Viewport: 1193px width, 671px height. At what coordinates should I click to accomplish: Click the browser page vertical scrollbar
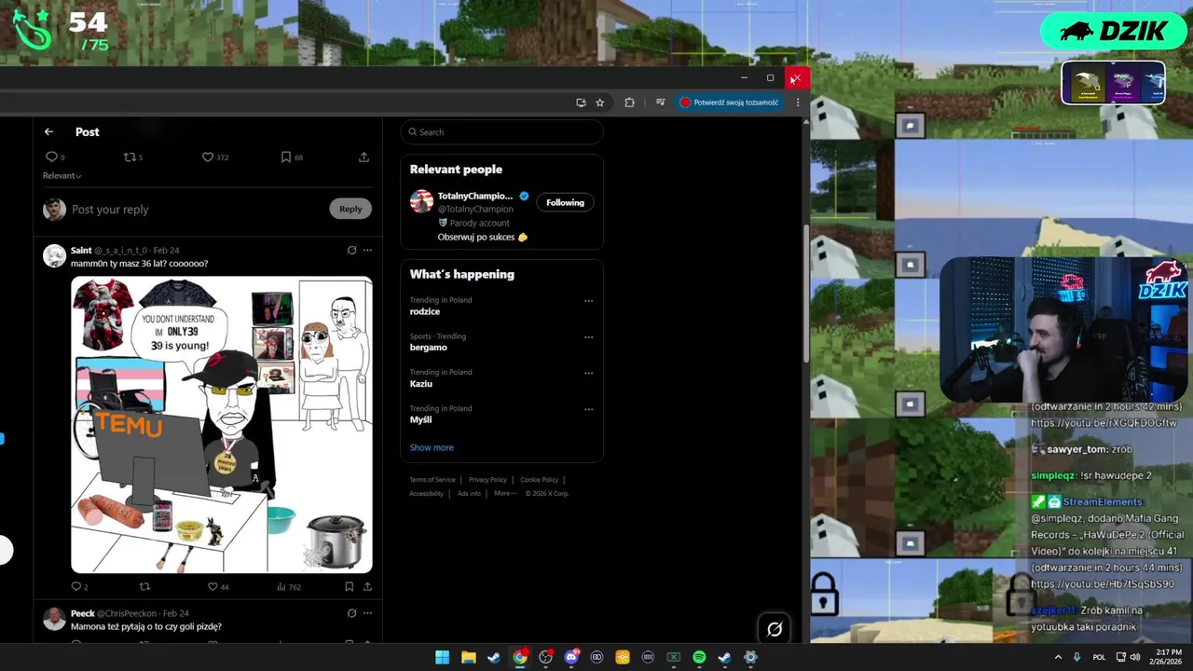[x=805, y=294]
